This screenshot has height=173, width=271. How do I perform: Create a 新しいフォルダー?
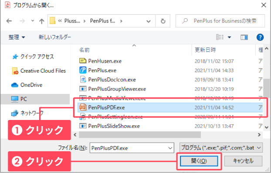tap(54, 37)
